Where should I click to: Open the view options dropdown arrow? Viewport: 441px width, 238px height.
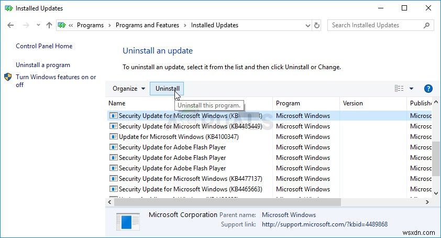[411, 89]
